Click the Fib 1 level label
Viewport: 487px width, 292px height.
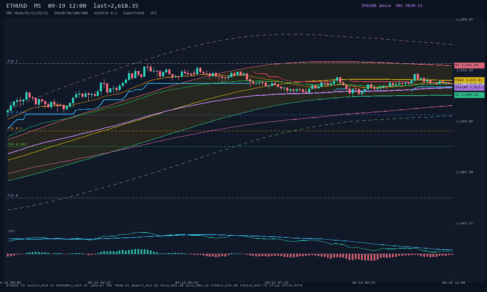(13, 62)
